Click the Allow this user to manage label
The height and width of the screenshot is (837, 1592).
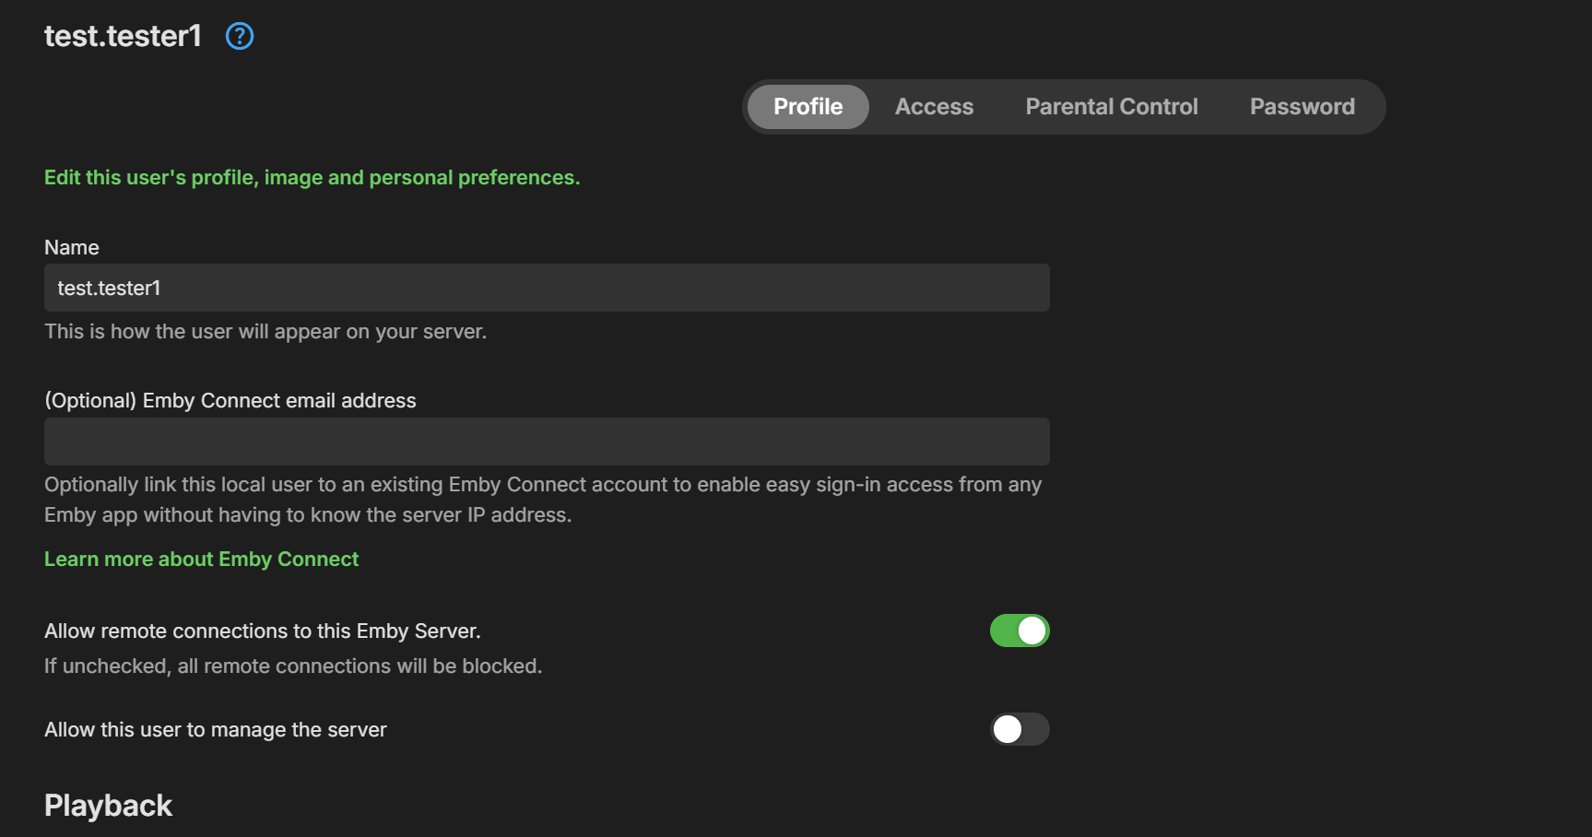point(216,730)
